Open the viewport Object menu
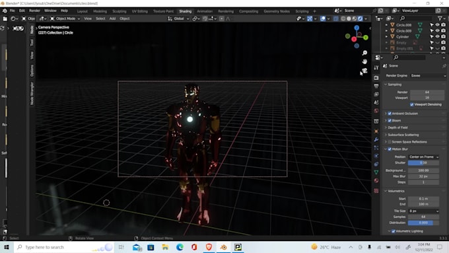449x253 pixels. click(125, 18)
